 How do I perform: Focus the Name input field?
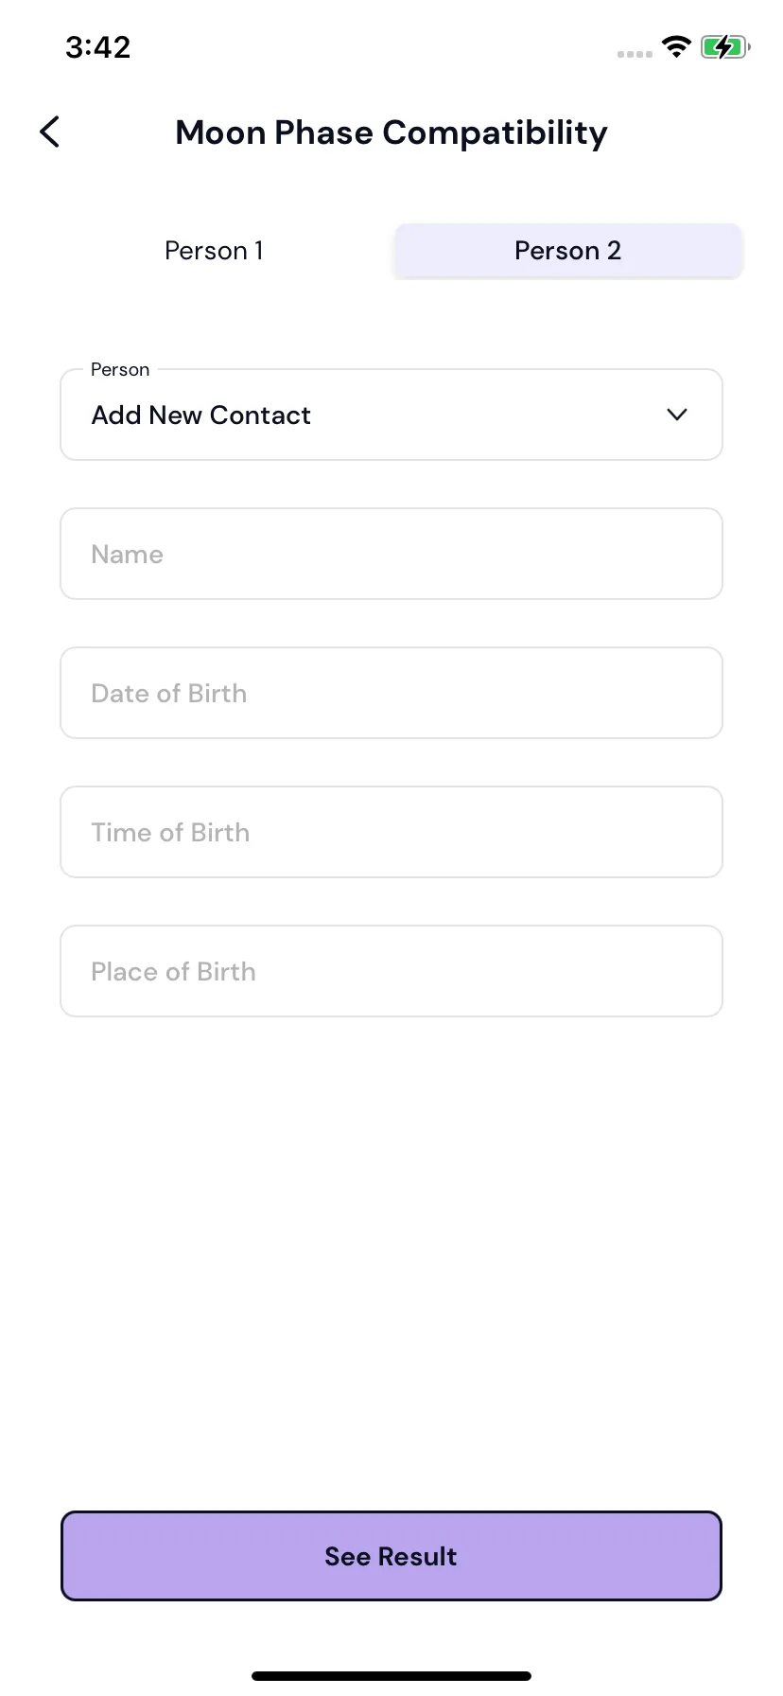pos(391,554)
